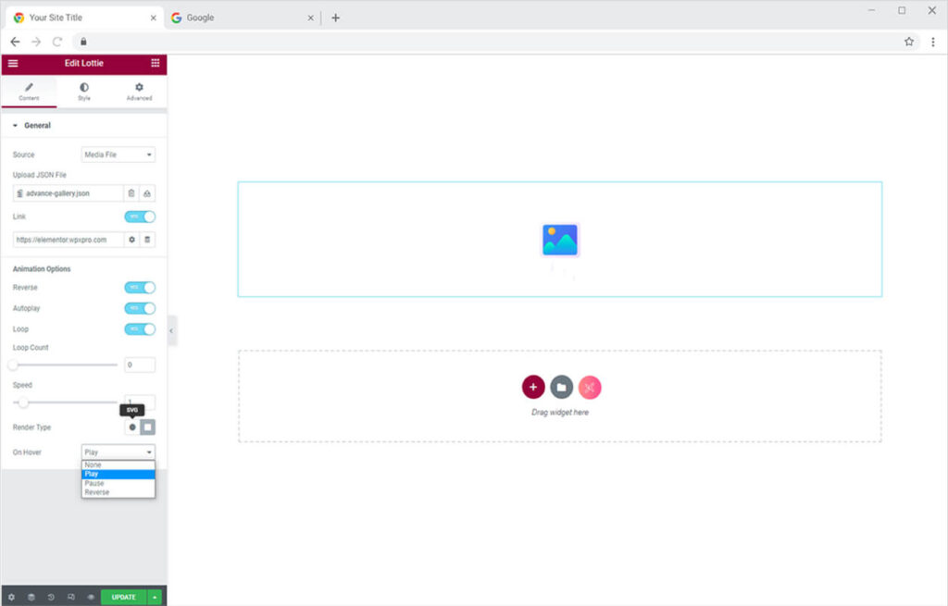Click the preview eye icon

tap(91, 598)
